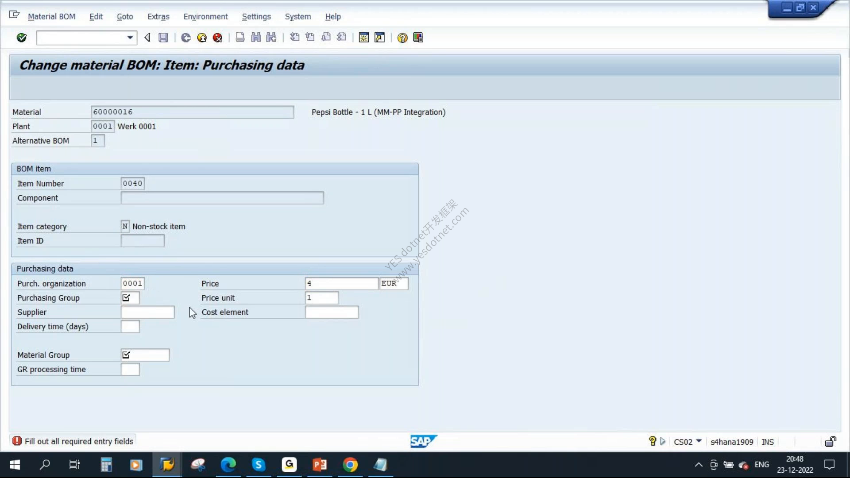Click the red error icon in status bar
Image resolution: width=850 pixels, height=478 pixels.
tap(17, 441)
